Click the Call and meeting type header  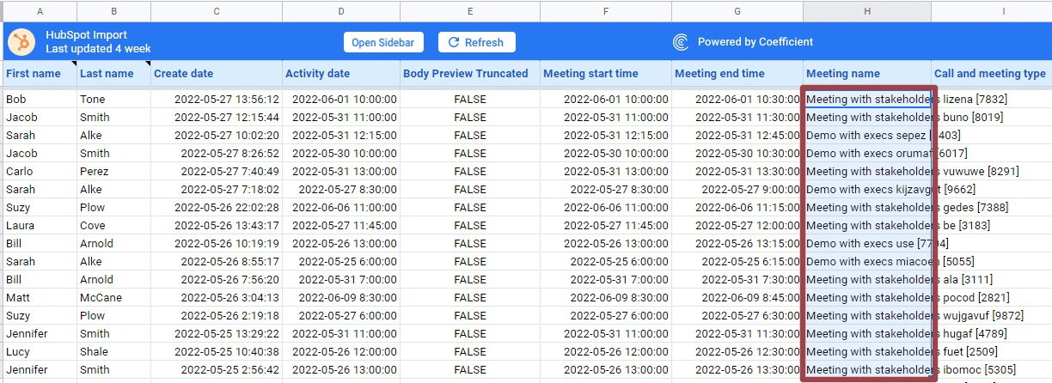point(989,74)
